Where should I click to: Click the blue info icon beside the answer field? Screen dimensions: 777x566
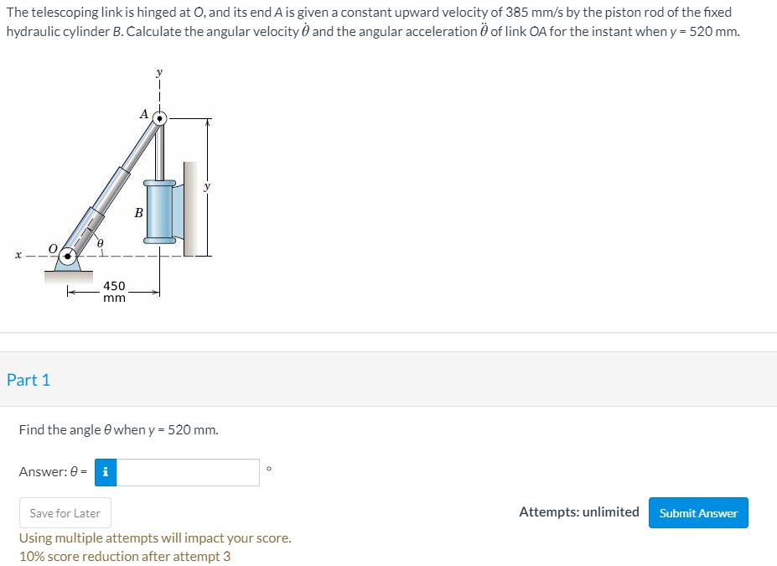click(105, 472)
